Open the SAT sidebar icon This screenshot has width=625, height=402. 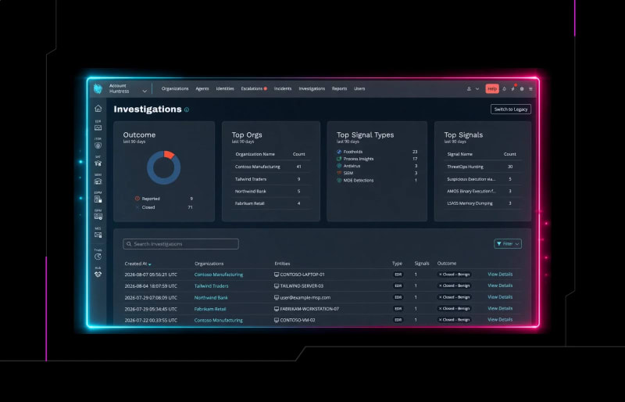tap(98, 163)
